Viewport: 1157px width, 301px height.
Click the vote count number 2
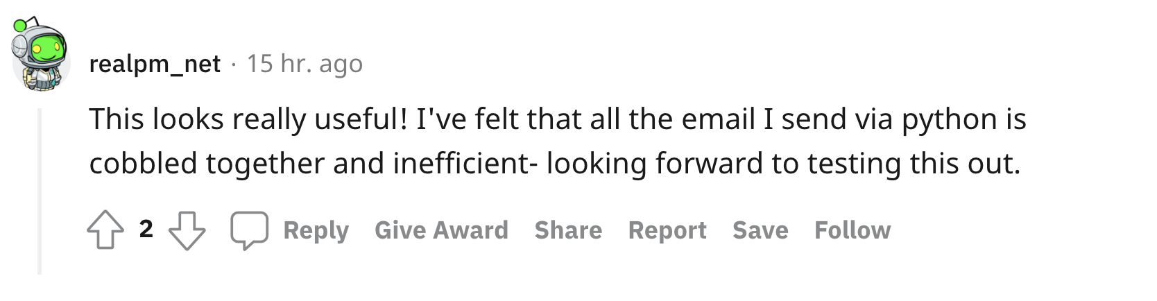[x=146, y=229]
